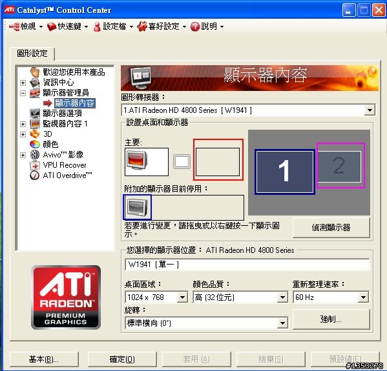The width and height of the screenshot is (387, 371).
Task: Open the 檢視 menu
Action: tap(26, 26)
